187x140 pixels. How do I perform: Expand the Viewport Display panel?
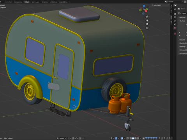point(182,50)
